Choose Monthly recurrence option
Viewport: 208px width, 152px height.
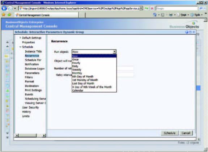click(x=94, y=73)
